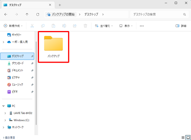Expand the OneDrive 一郎 - 個人用 node
This screenshot has width=191, height=140.
point(3,42)
